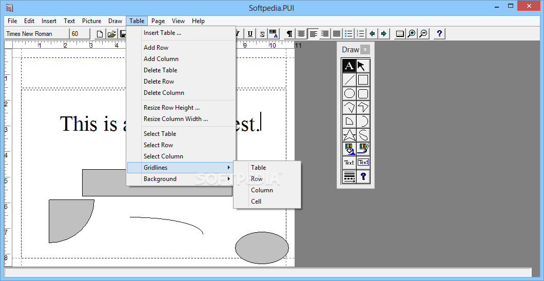The width and height of the screenshot is (544, 281).
Task: Pick the rounded rectangle drawing tool
Action: click(363, 93)
